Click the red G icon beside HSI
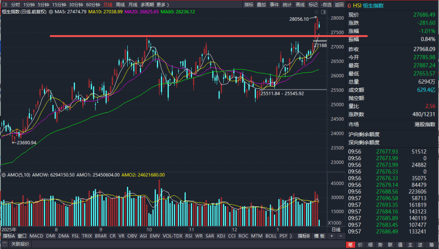 349,6
